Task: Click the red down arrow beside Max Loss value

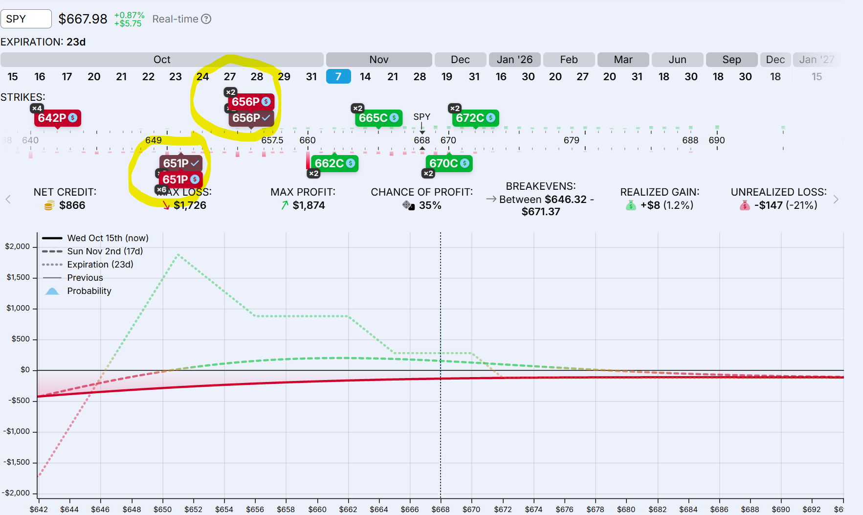Action: (166, 205)
